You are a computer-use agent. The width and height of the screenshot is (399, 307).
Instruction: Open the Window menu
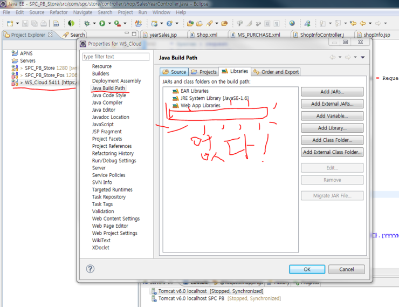tap(161, 12)
